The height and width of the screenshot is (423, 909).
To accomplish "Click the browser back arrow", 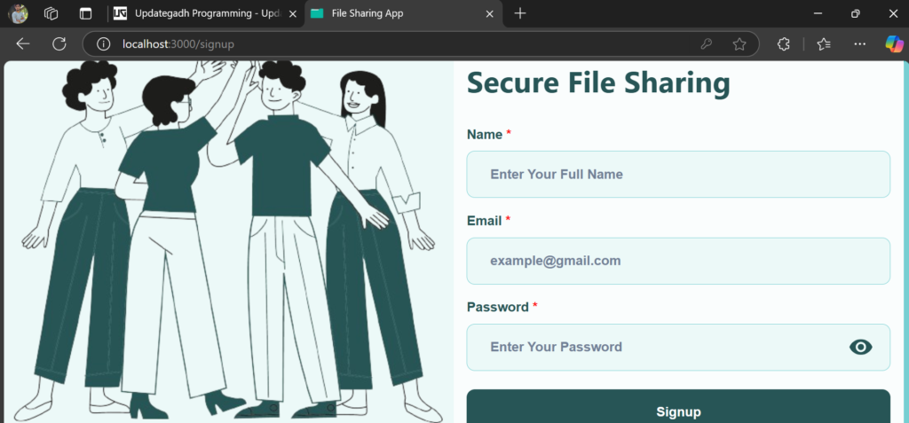I will pyautogui.click(x=22, y=44).
